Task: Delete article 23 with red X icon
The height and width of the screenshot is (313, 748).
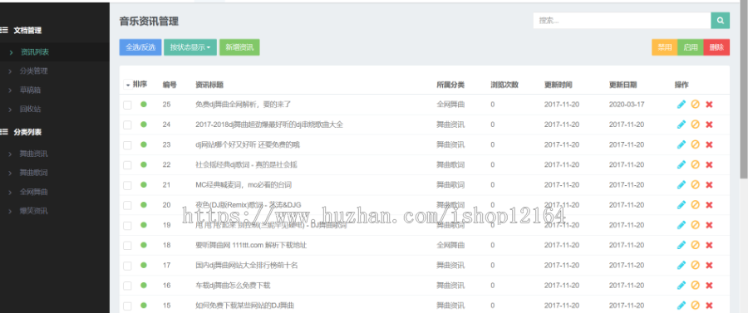Action: click(x=709, y=144)
